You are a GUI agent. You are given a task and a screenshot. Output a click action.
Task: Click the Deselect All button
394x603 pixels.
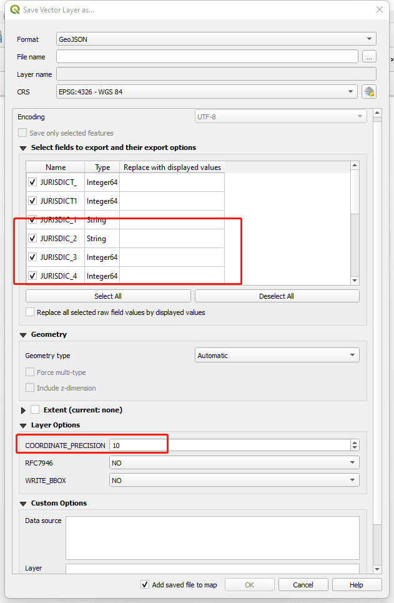(277, 296)
